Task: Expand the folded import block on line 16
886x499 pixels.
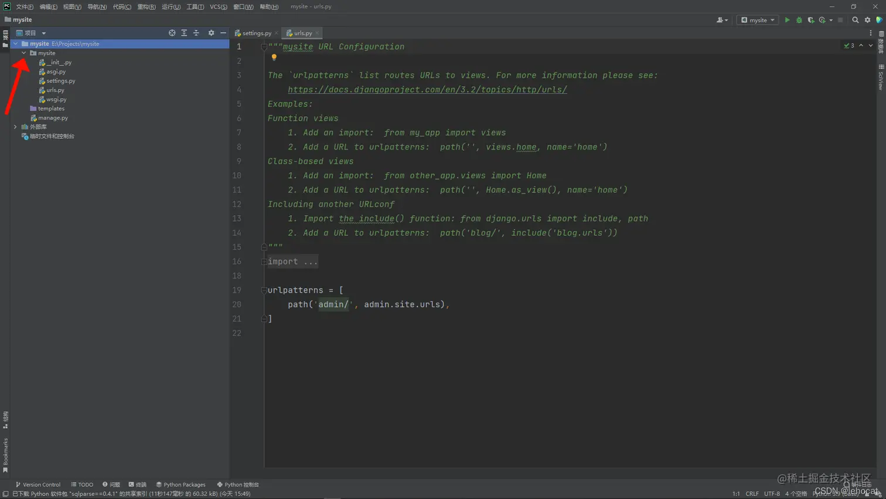Action: coord(264,262)
